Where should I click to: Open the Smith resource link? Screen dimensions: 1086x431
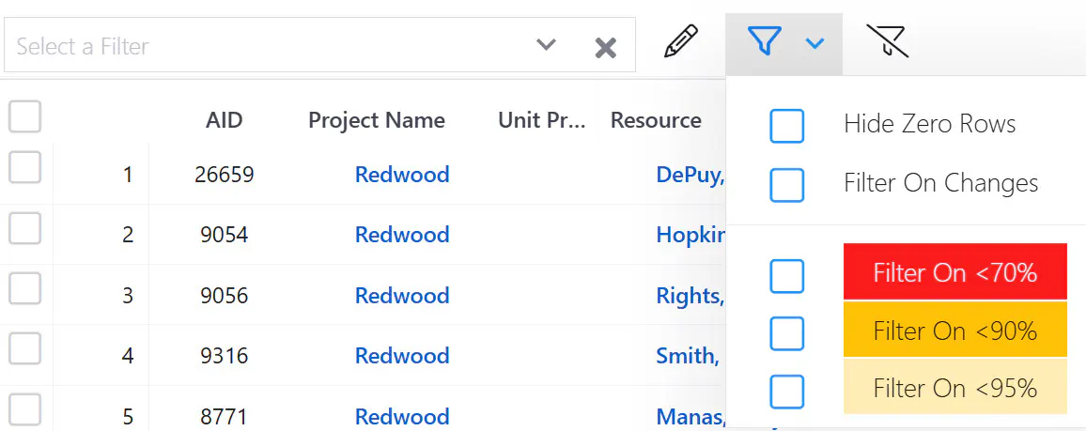pos(688,356)
